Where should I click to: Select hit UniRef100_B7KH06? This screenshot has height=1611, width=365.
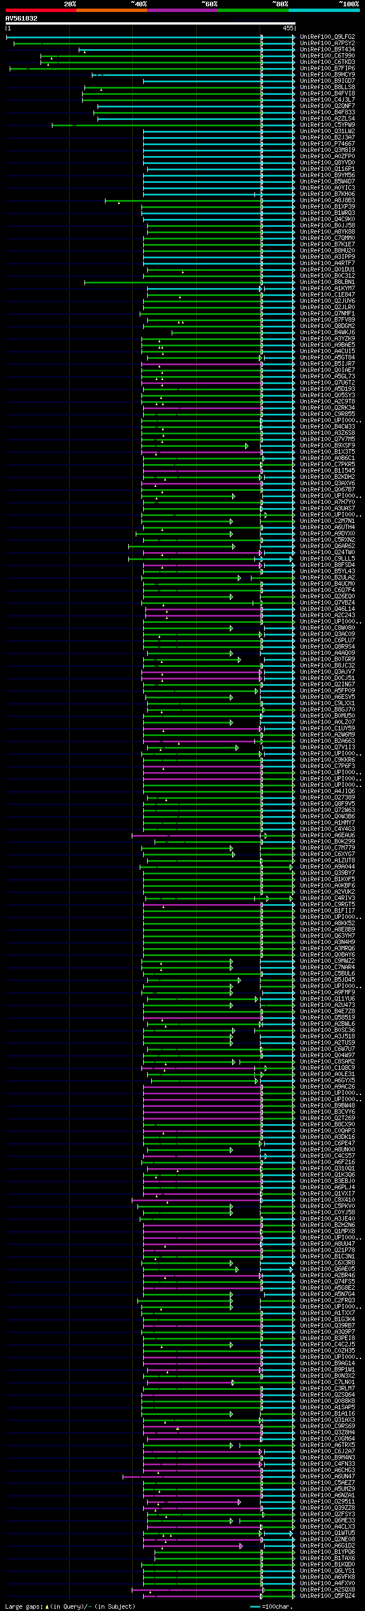(x=327, y=194)
